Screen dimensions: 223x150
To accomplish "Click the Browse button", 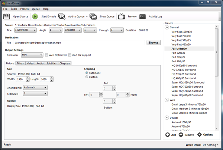I will coord(153,43).
